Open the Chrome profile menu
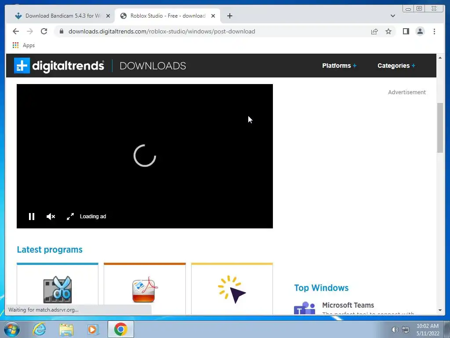Image resolution: width=450 pixels, height=338 pixels. pos(420,31)
